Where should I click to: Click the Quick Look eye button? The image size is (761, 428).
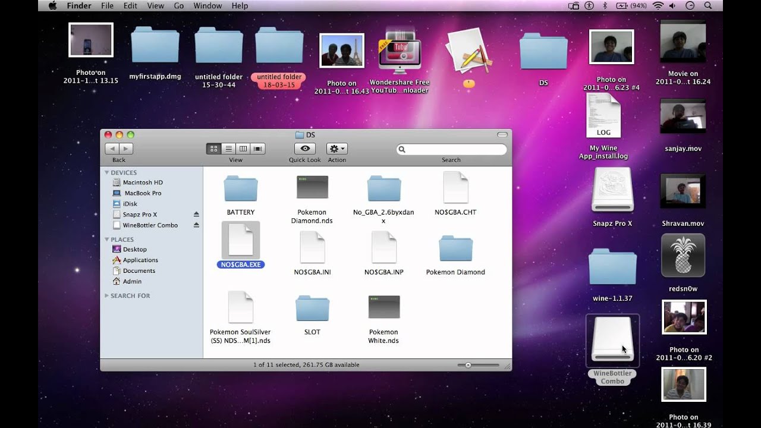(x=305, y=149)
